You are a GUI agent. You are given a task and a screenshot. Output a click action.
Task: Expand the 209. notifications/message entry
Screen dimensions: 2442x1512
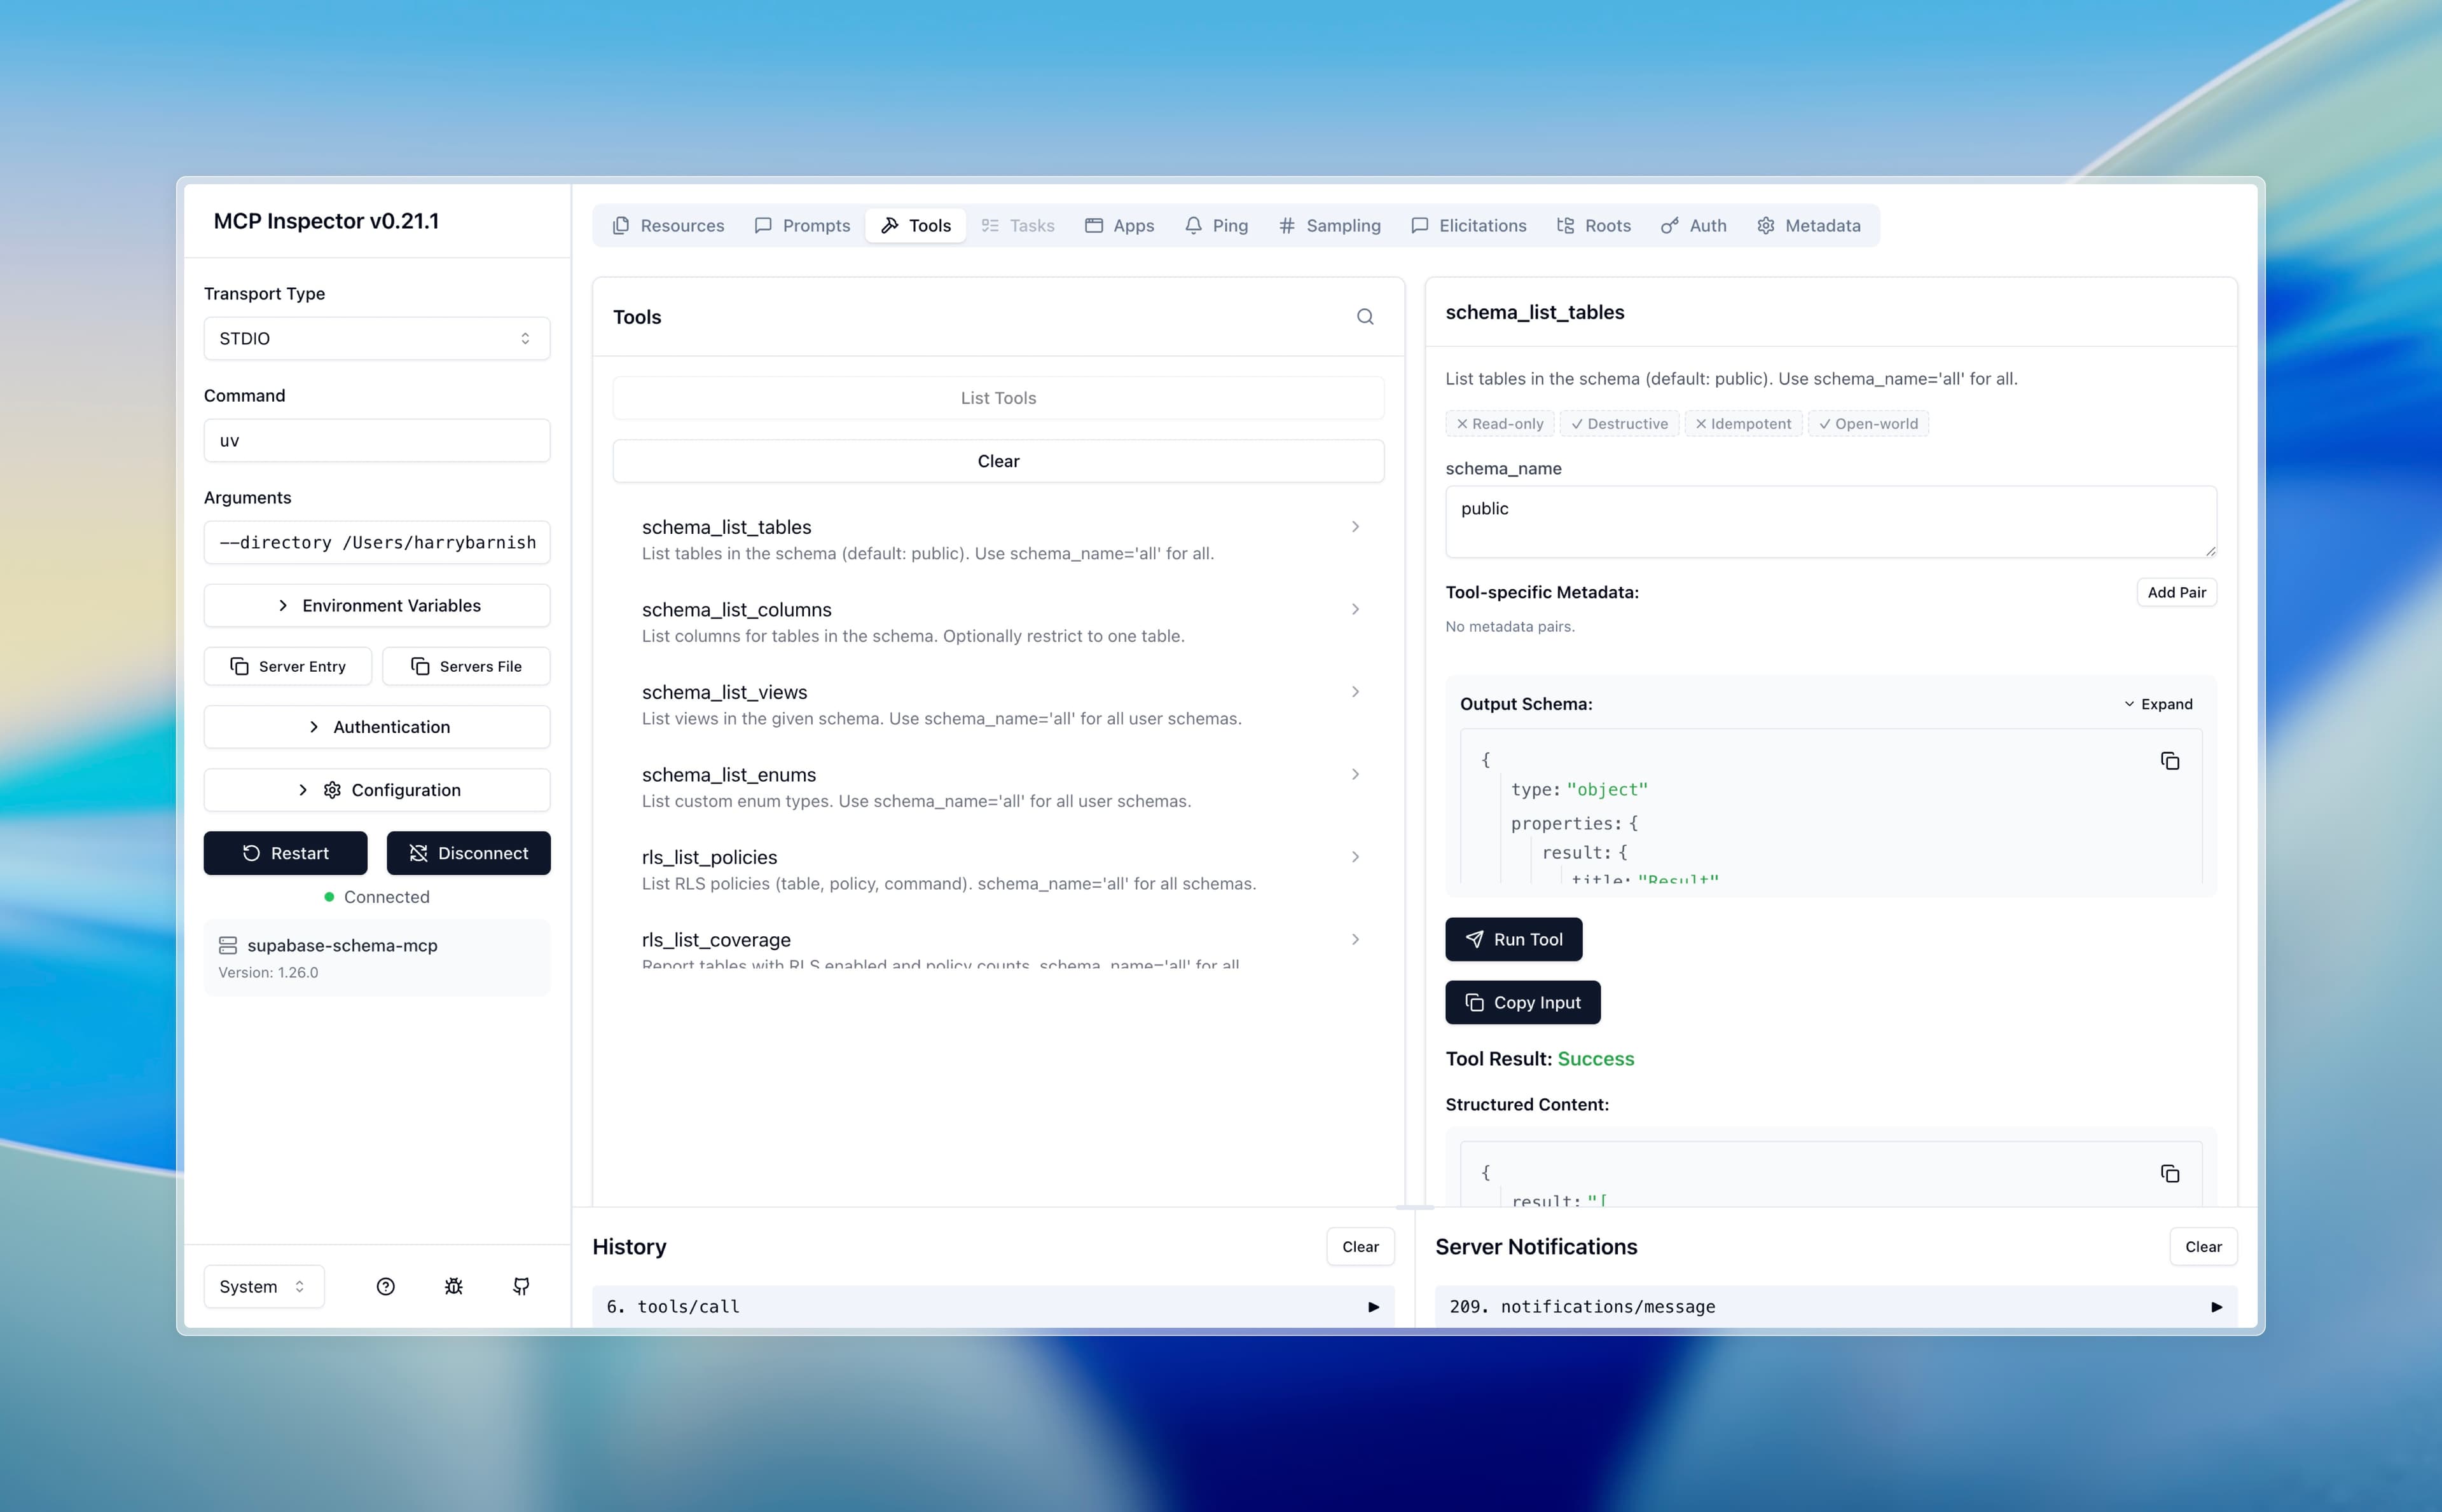coord(2216,1306)
